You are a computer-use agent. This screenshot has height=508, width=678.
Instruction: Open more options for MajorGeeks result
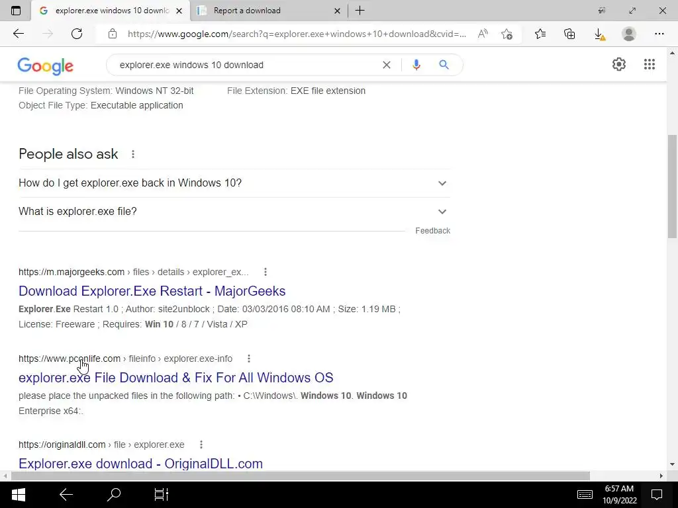pyautogui.click(x=266, y=272)
